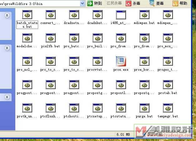Select the pix2fb.bat file icon

pos(51,38)
